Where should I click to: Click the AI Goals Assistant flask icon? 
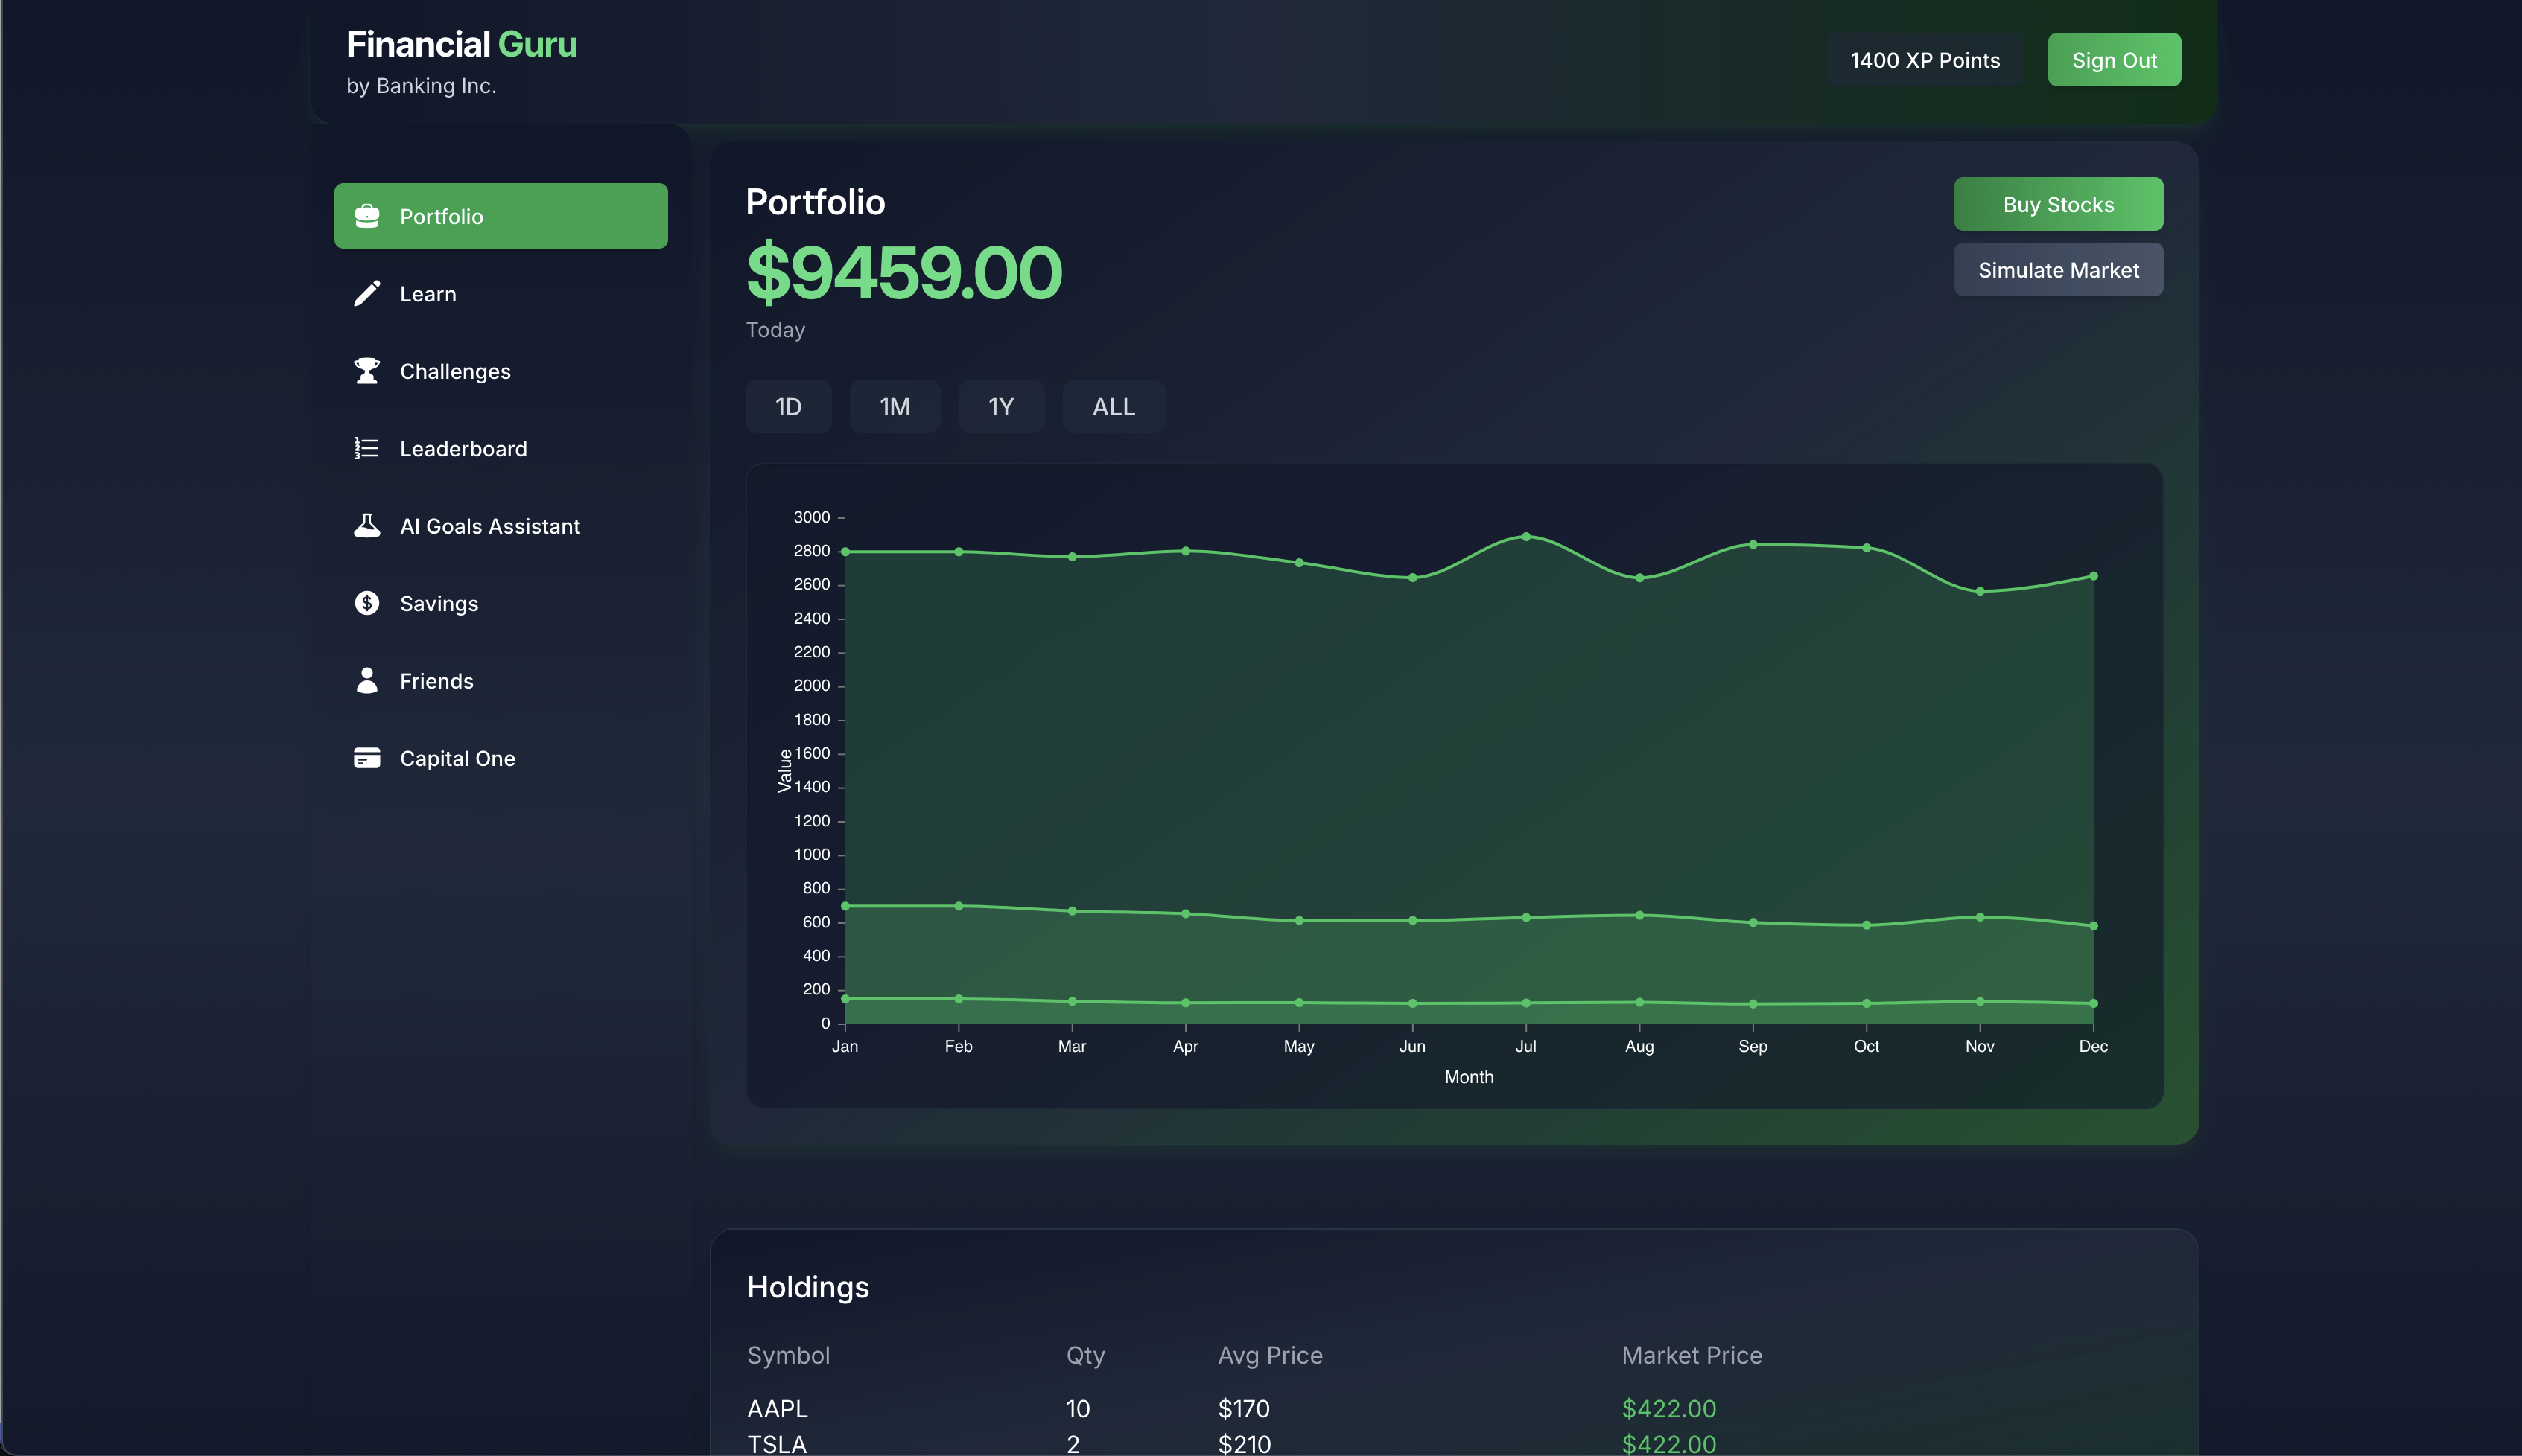(367, 526)
